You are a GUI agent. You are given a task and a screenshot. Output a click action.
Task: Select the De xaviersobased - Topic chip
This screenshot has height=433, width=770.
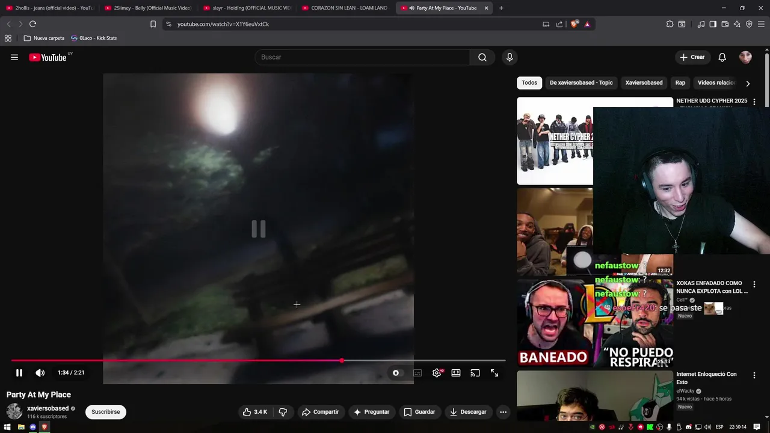point(581,83)
